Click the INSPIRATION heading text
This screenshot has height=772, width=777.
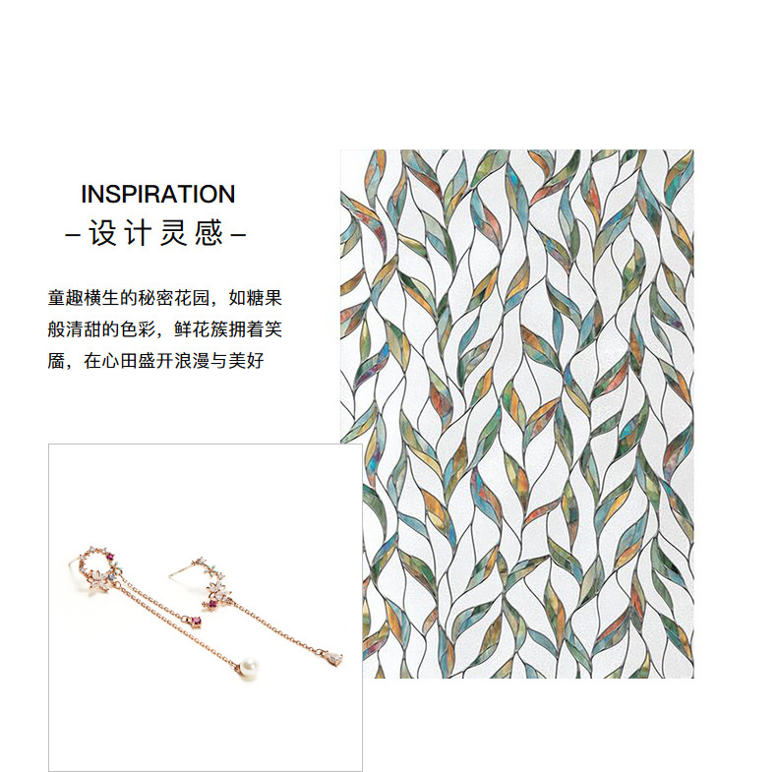point(157,194)
